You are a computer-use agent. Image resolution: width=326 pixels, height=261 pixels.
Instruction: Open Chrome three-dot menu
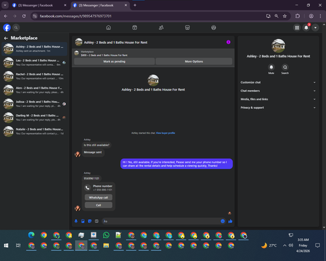tap(320, 16)
